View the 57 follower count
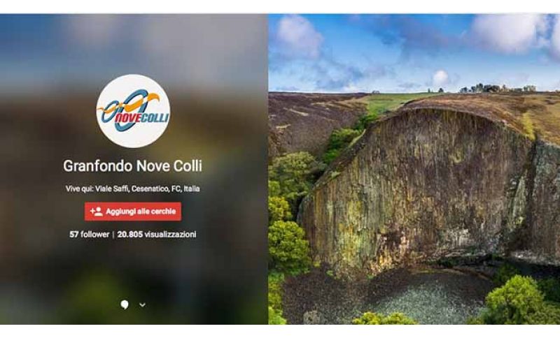The image size is (560, 338). (90, 235)
